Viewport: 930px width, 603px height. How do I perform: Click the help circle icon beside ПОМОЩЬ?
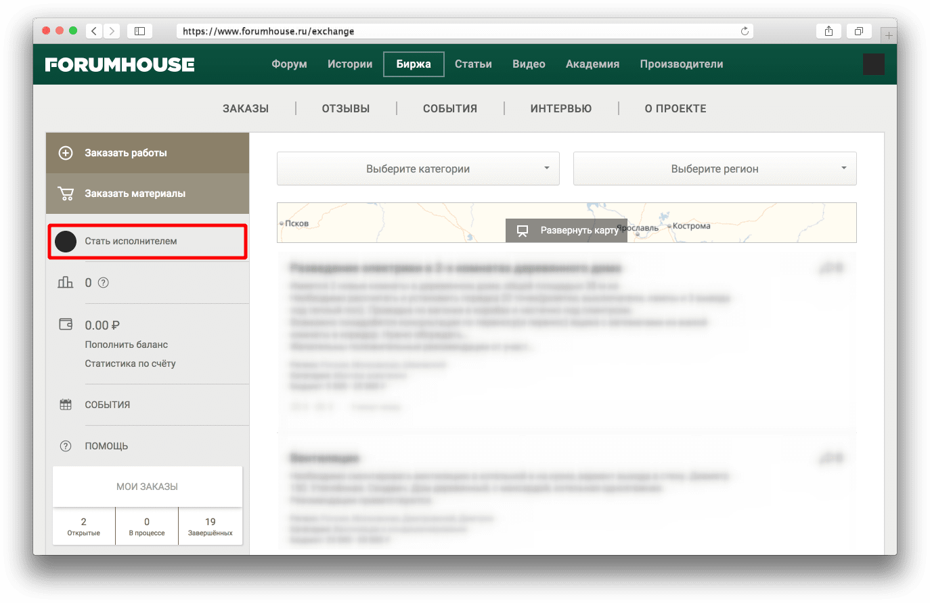click(x=66, y=446)
